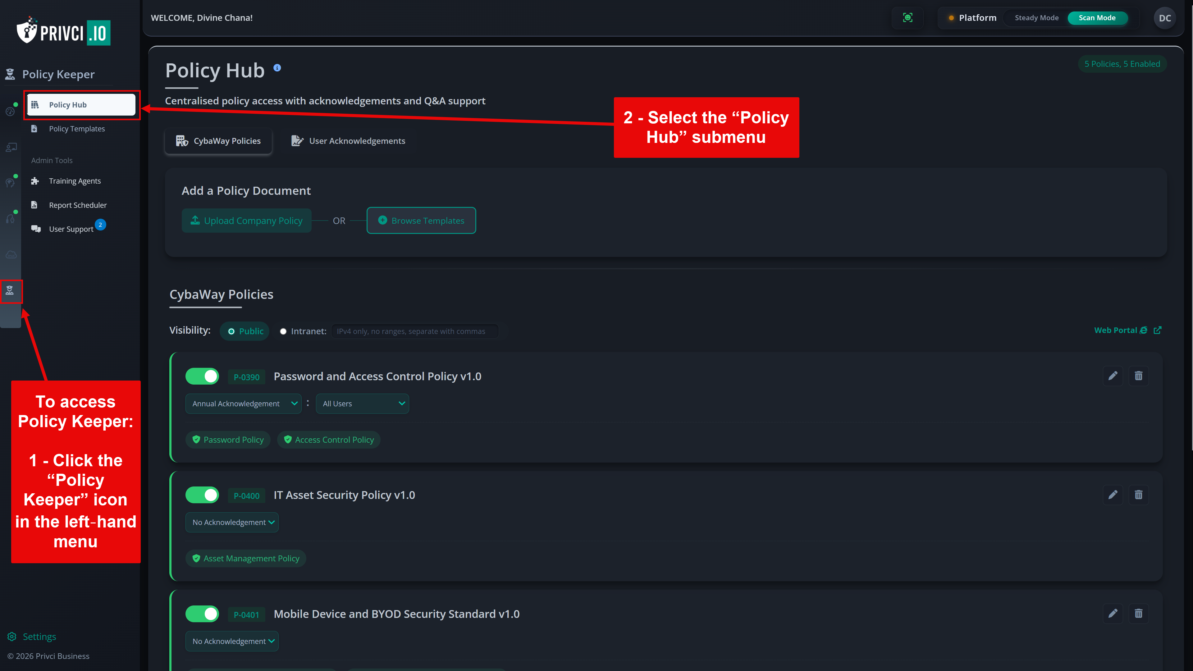Viewport: 1193px width, 671px height.
Task: Click the Intranet IPv4 address input field
Action: [414, 331]
